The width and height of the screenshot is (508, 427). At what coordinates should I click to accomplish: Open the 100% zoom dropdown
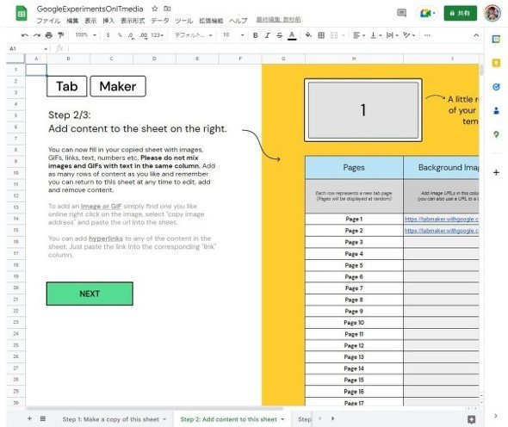[x=86, y=35]
